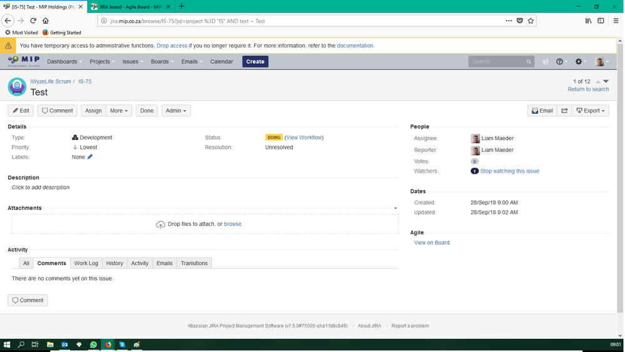Click the Assign button
The image size is (625, 352).
[93, 111]
